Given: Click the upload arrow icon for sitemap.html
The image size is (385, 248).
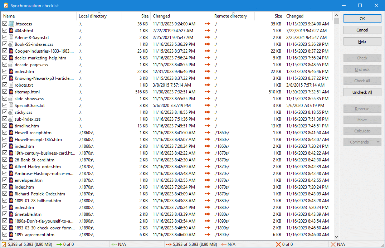Looking at the screenshot, I should 207,92.
